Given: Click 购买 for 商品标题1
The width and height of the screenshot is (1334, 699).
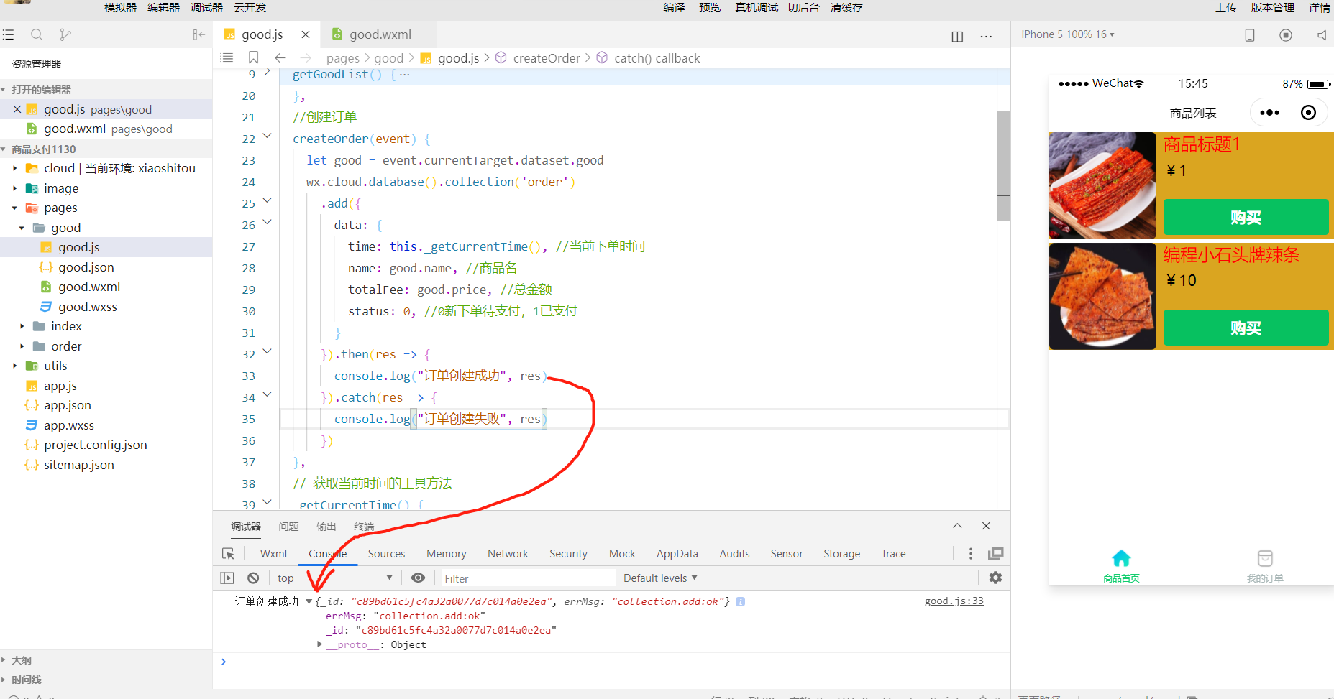Looking at the screenshot, I should click(1246, 217).
